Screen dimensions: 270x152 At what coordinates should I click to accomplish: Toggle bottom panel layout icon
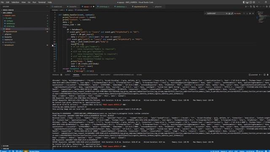[x=247, y=2]
